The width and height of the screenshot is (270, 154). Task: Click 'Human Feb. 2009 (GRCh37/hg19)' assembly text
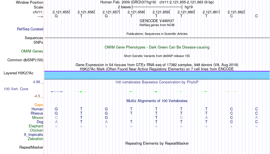128,2
